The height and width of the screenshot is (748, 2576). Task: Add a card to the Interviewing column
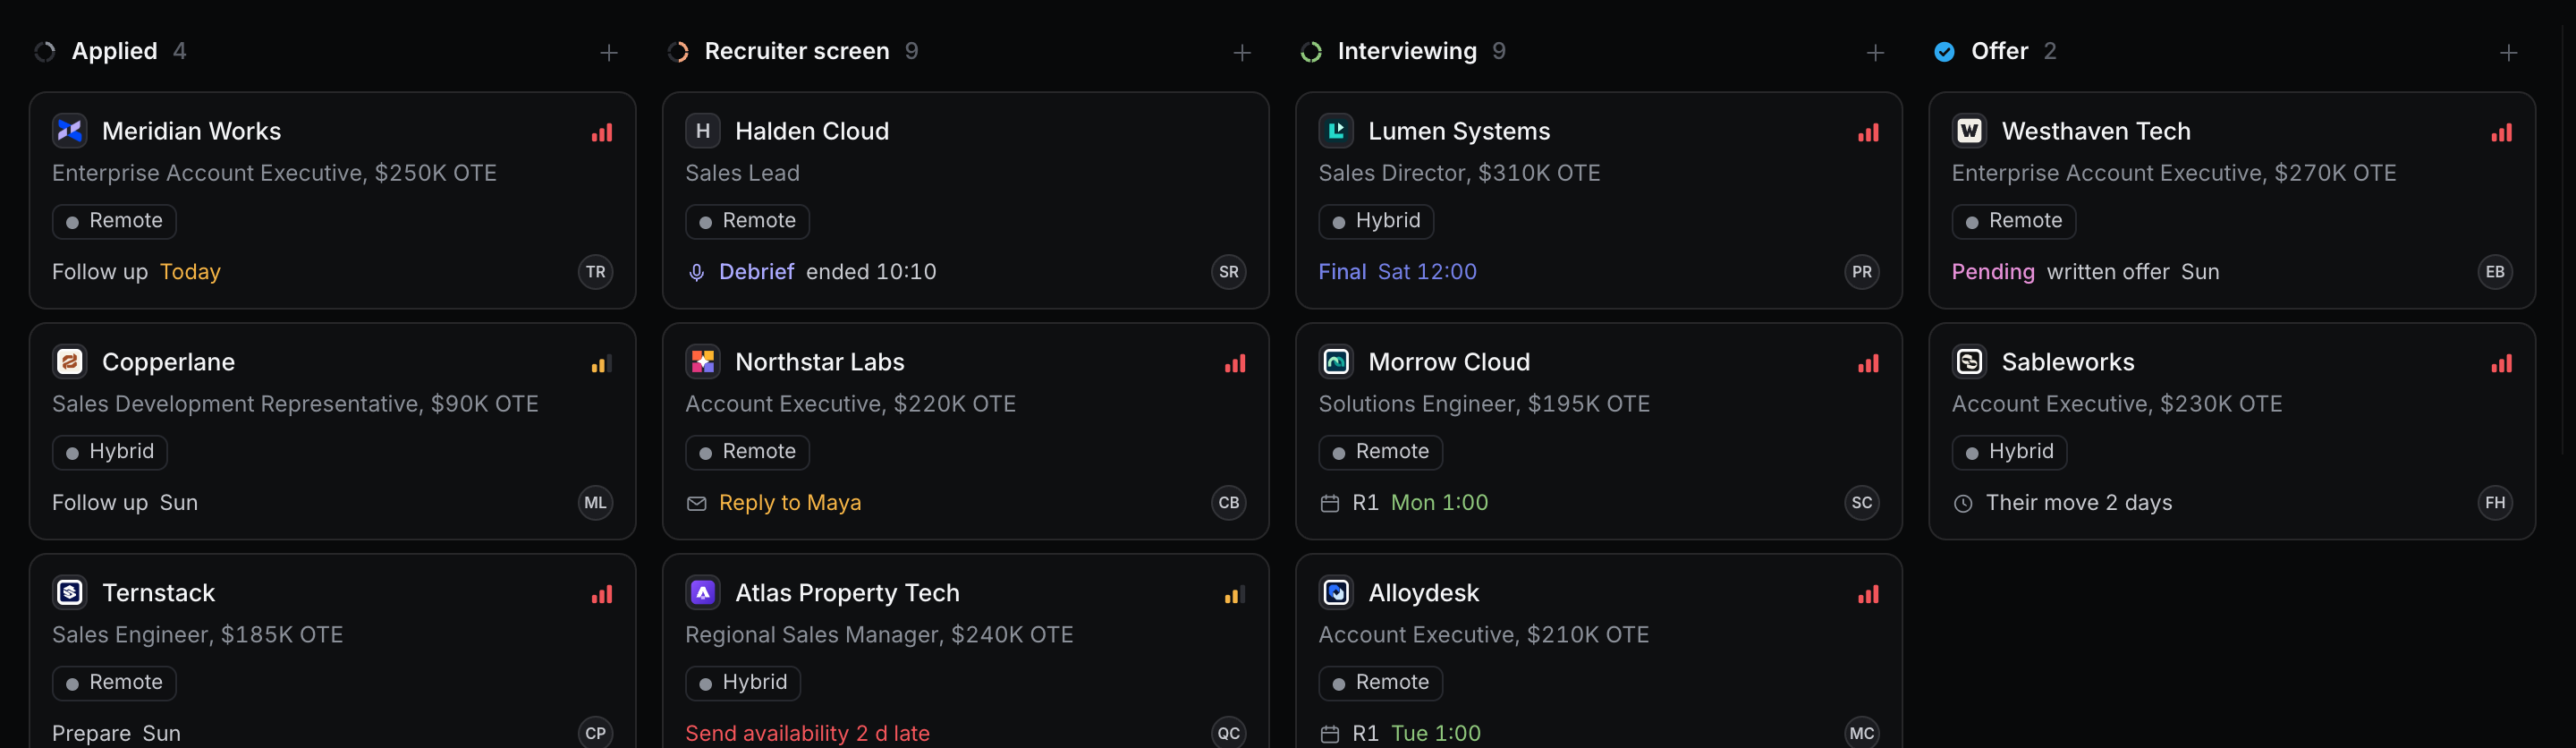click(x=1874, y=52)
